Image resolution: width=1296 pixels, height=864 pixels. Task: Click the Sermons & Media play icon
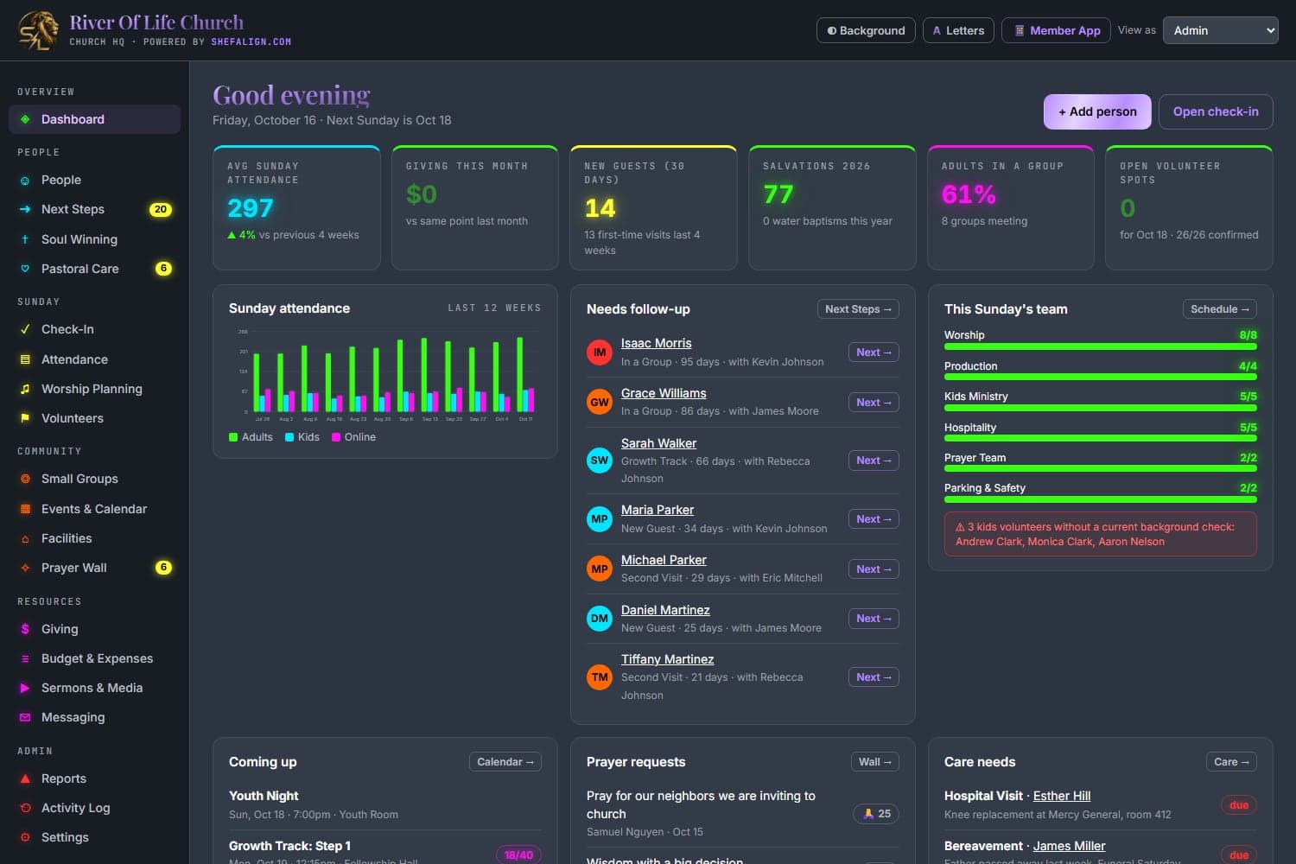pyautogui.click(x=25, y=688)
